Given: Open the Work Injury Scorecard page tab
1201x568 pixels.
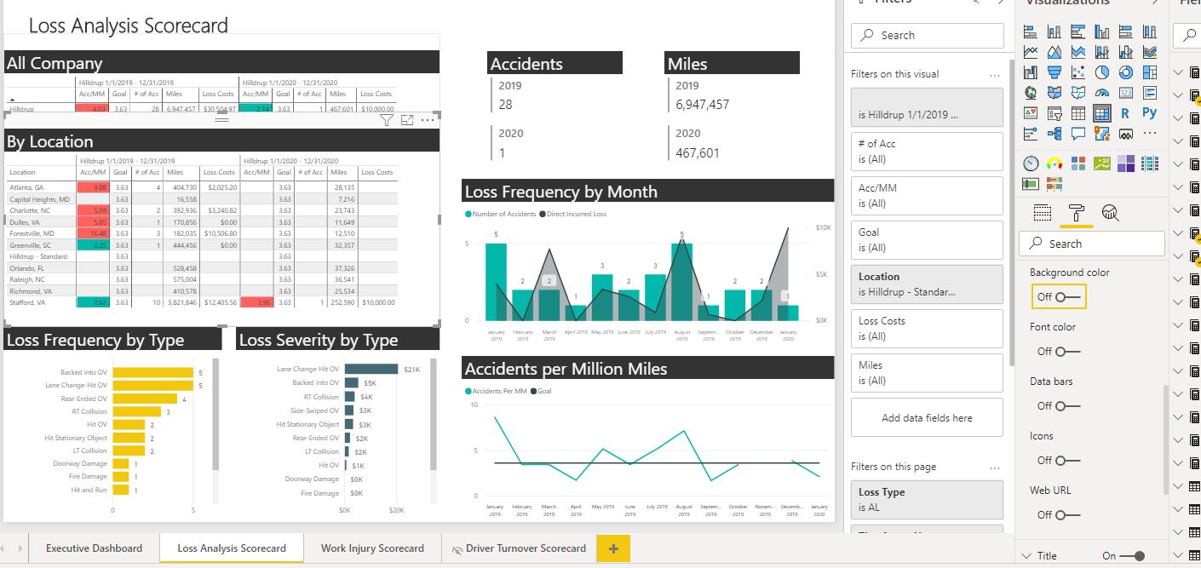Looking at the screenshot, I should point(372,548).
